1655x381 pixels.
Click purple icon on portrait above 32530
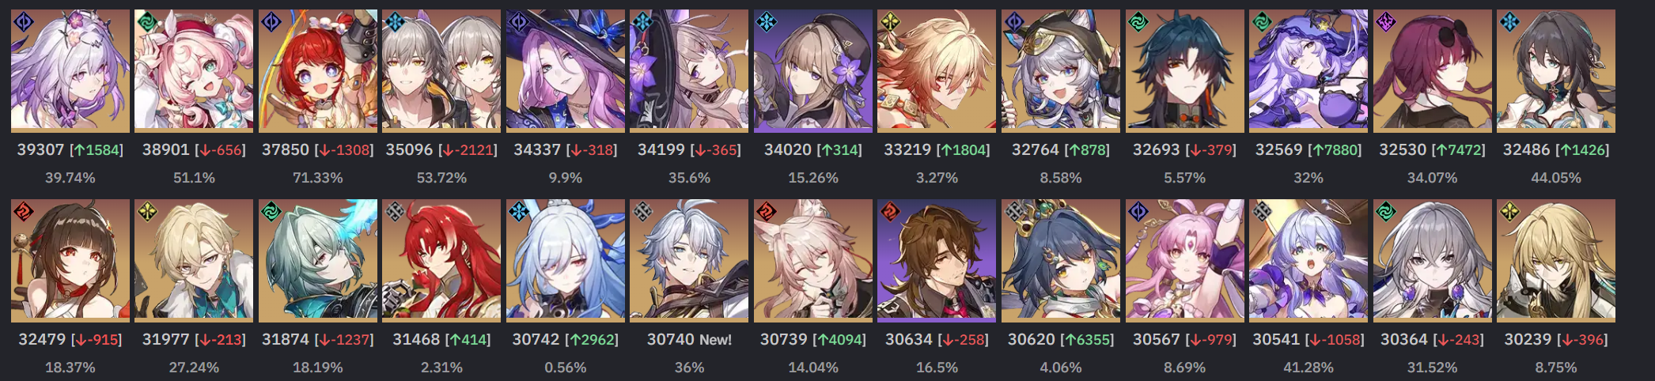click(1385, 22)
